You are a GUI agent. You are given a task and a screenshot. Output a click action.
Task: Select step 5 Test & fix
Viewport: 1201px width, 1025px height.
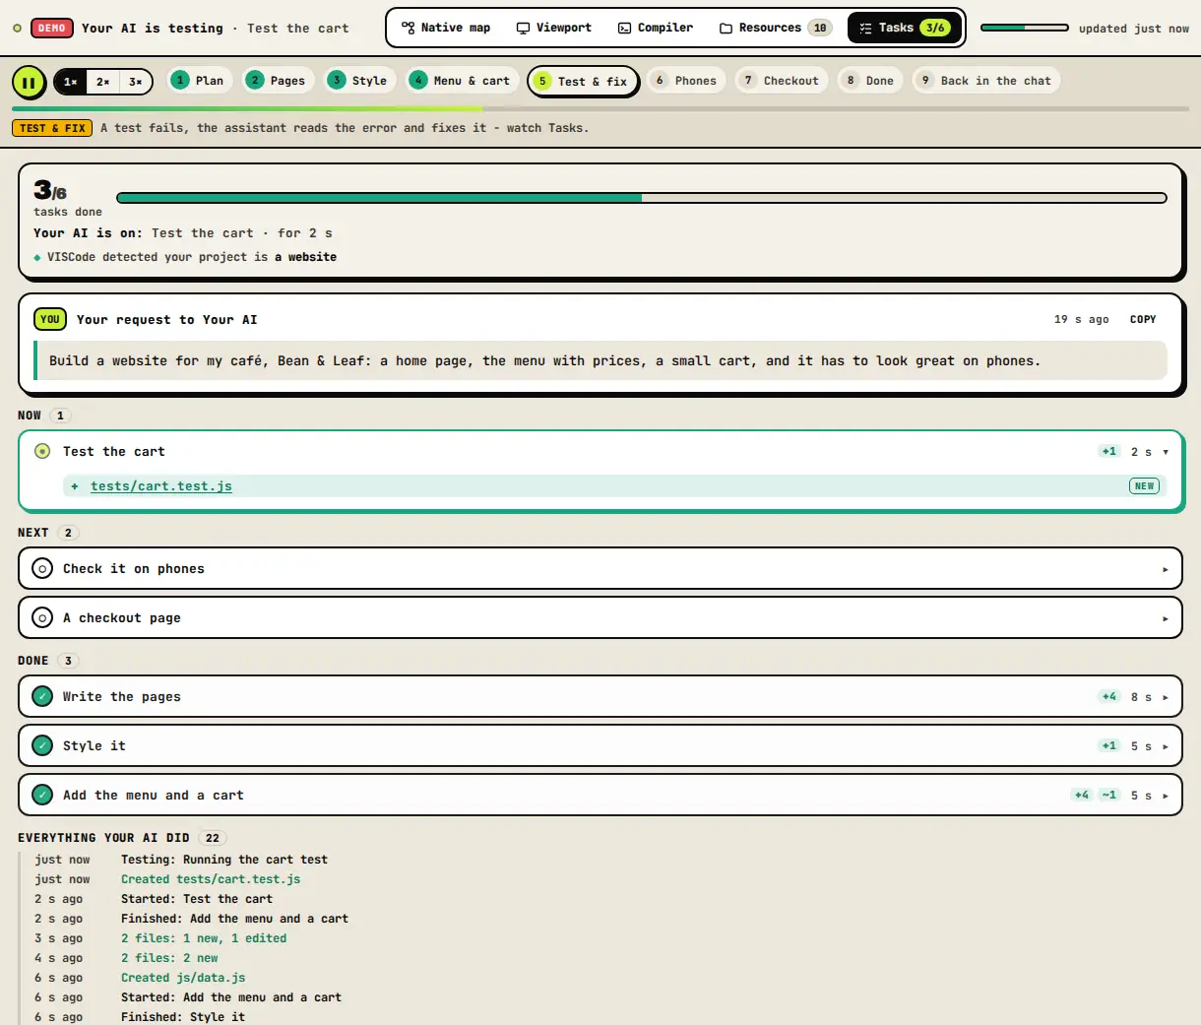[583, 81]
